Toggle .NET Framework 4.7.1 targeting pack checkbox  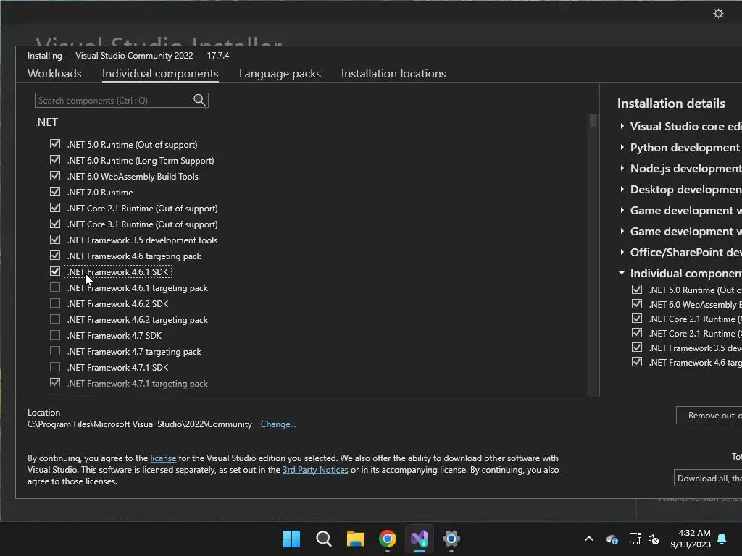point(55,382)
